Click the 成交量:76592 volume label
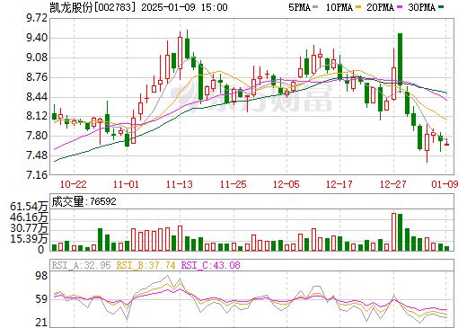The image size is (467, 328). click(84, 201)
